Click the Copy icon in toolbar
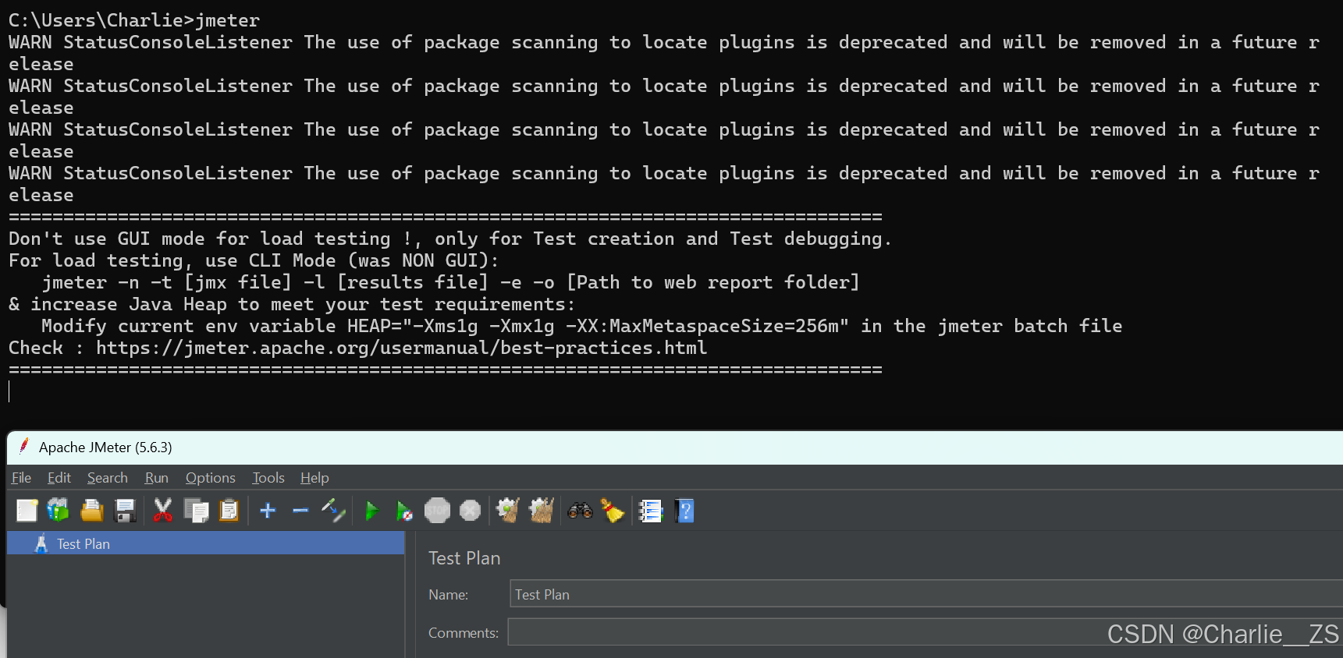 click(x=196, y=511)
